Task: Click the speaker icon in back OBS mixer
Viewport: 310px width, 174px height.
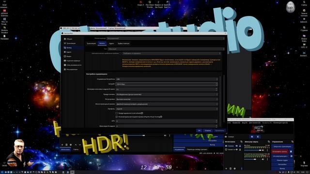Action: pyautogui.click(x=165, y=135)
